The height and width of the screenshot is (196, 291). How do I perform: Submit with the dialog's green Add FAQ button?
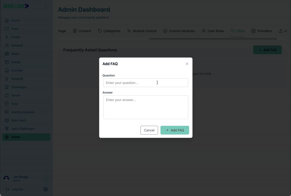[x=175, y=130]
